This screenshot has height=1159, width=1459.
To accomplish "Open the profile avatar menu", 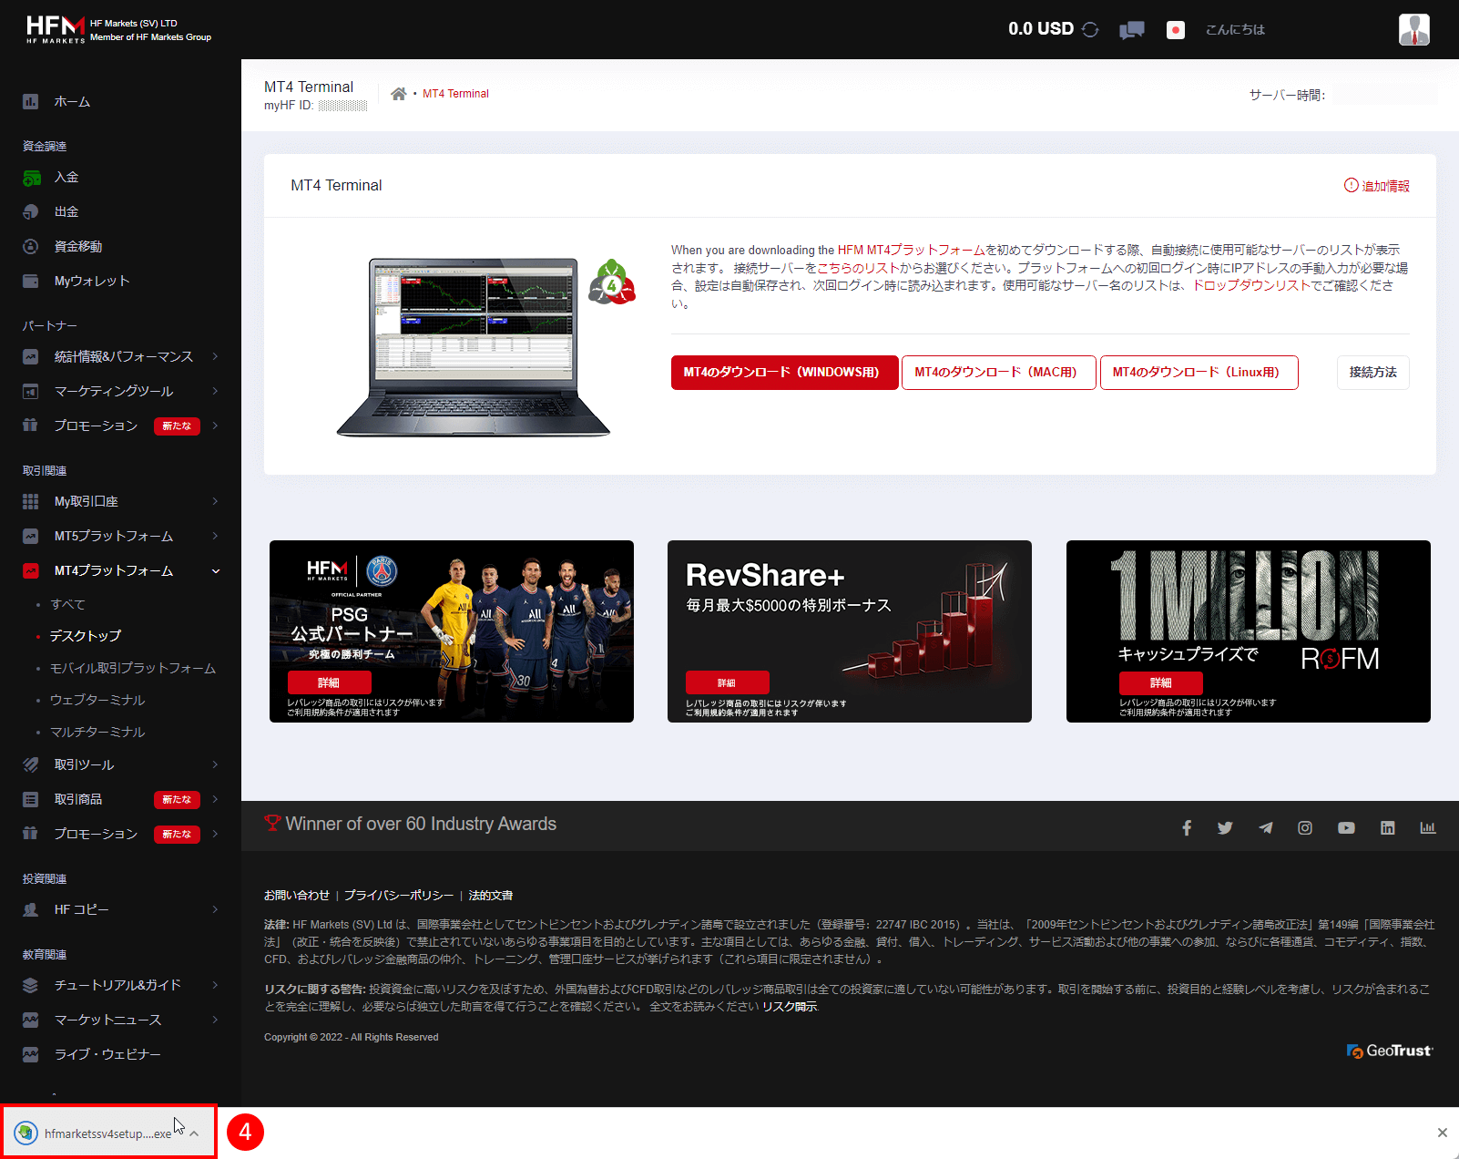I will [x=1413, y=28].
